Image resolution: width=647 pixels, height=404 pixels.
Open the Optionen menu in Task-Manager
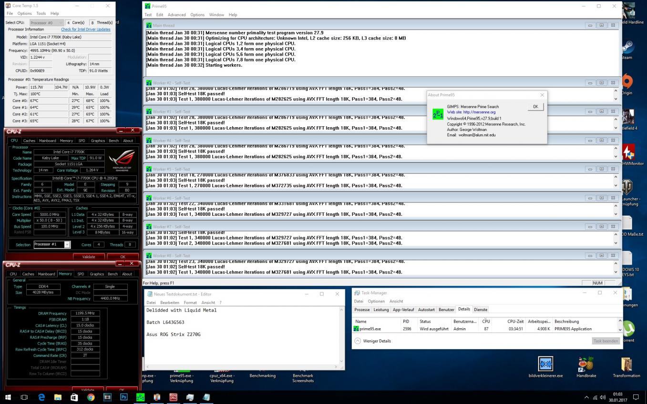point(376,301)
